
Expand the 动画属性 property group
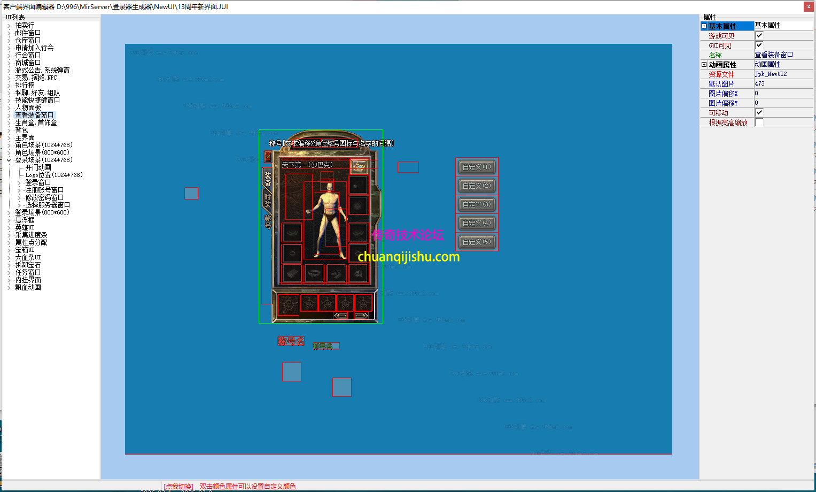click(704, 64)
